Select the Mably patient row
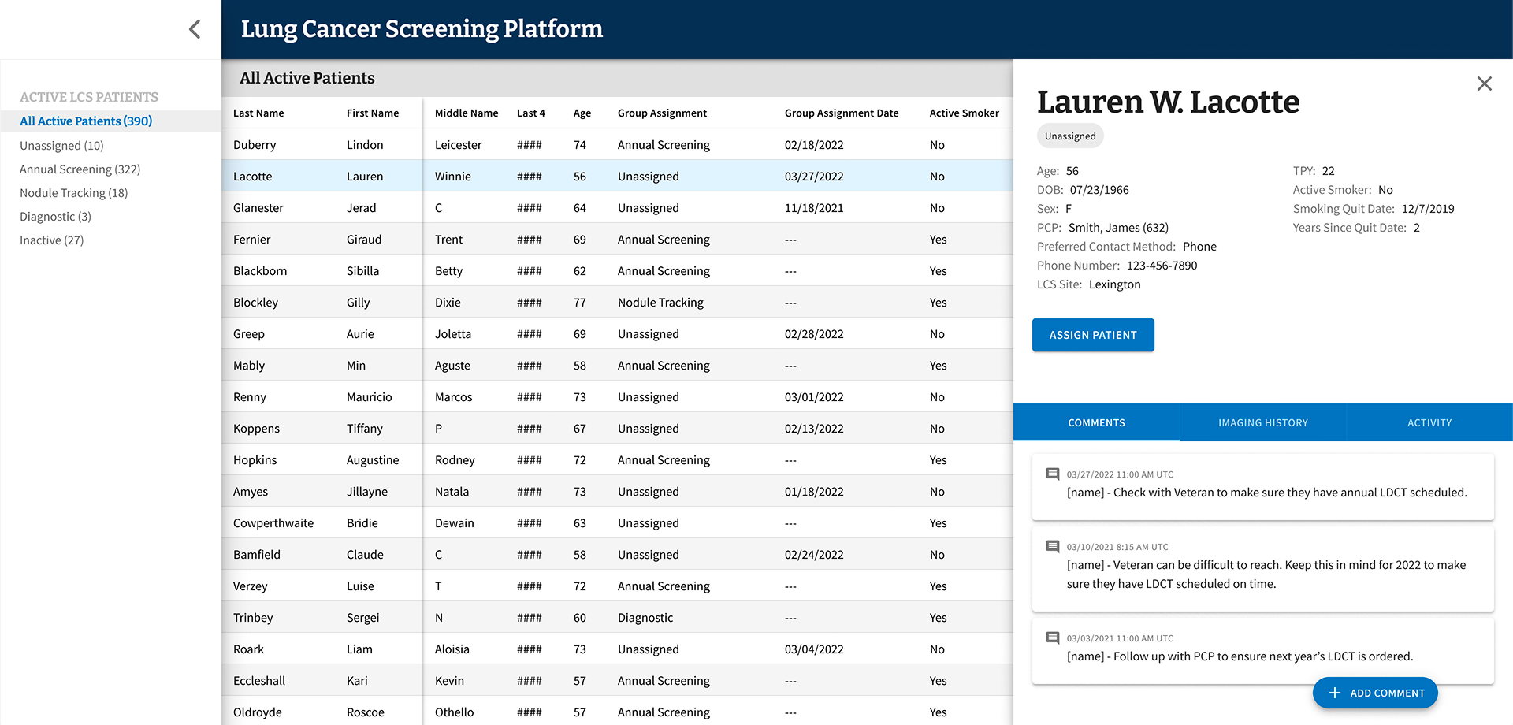1513x725 pixels. pyautogui.click(x=617, y=365)
